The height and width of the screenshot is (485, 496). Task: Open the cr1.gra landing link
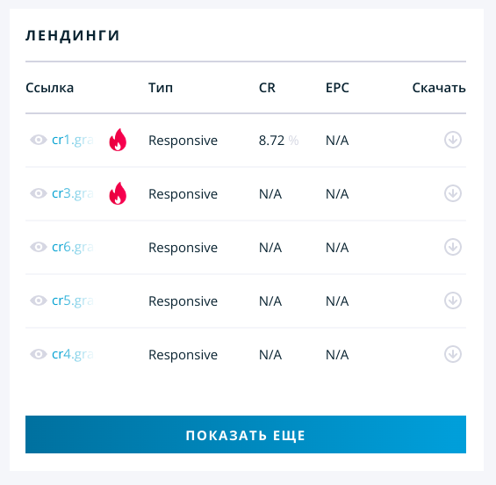pyautogui.click(x=73, y=140)
